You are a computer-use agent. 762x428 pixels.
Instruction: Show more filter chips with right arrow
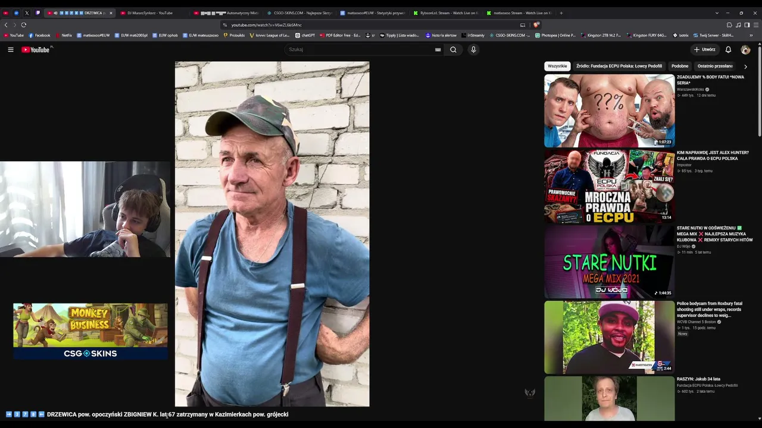pos(745,67)
